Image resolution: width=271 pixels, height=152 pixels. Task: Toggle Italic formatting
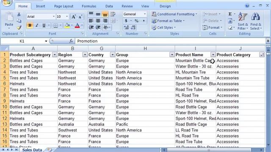click(x=37, y=25)
